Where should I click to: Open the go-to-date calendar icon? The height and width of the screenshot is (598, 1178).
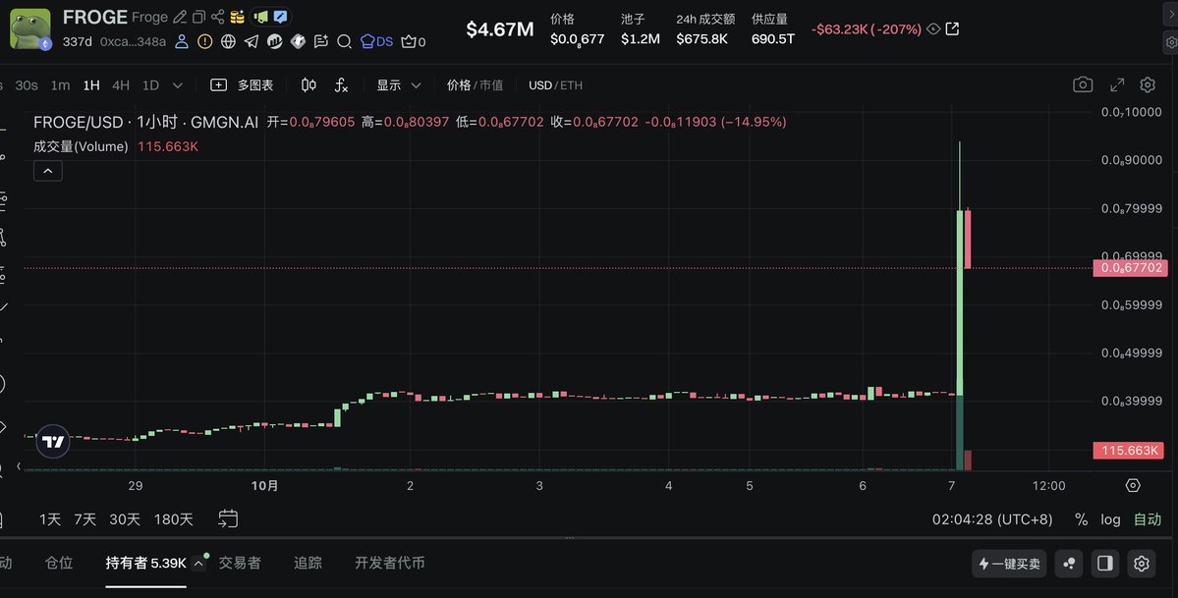tap(228, 518)
